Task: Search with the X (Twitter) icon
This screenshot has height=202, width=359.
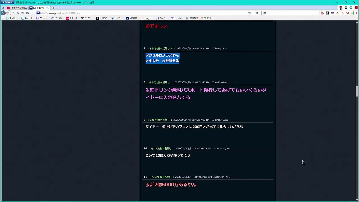Action: tap(327, 13)
